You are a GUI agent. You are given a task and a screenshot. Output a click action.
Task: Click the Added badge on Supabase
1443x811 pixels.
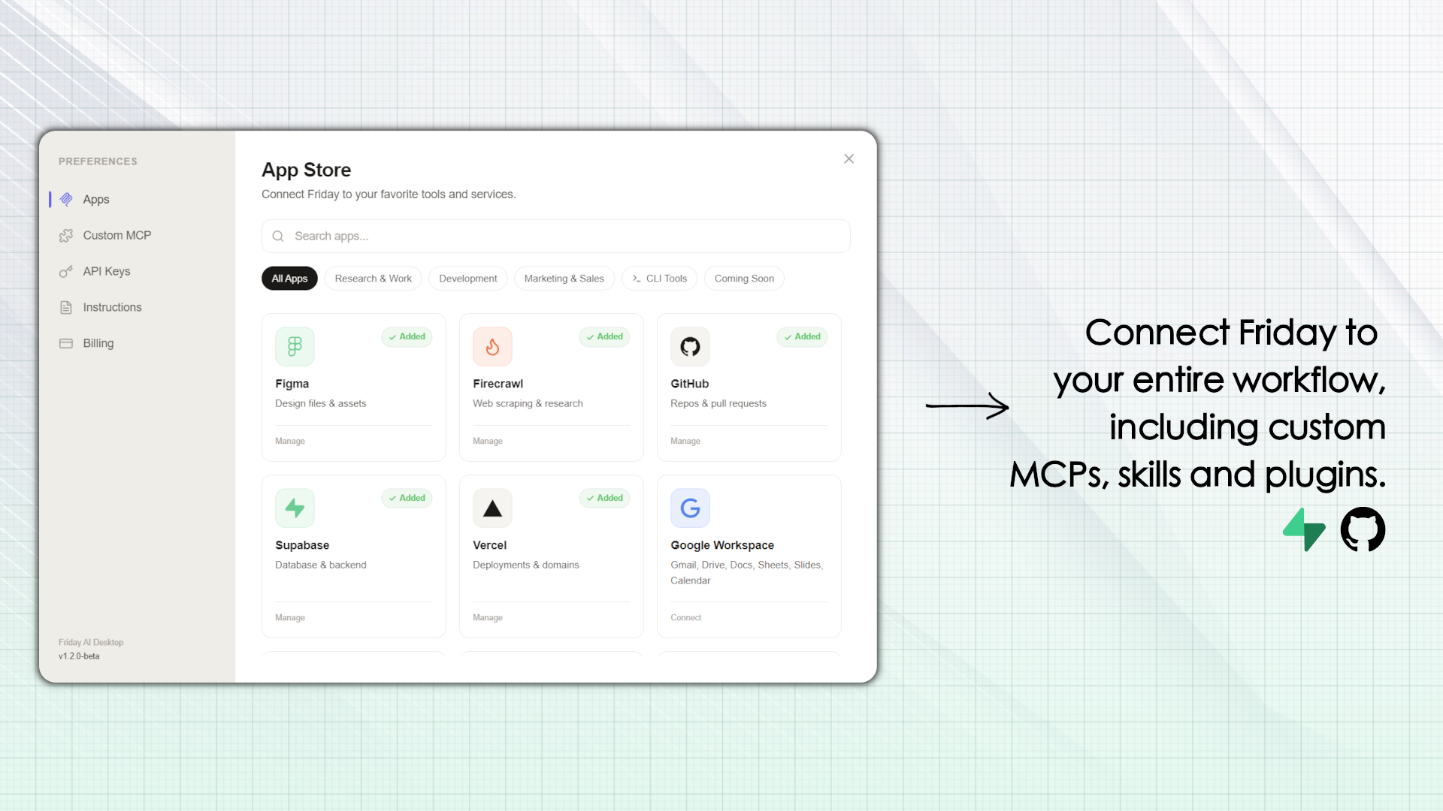(x=407, y=498)
